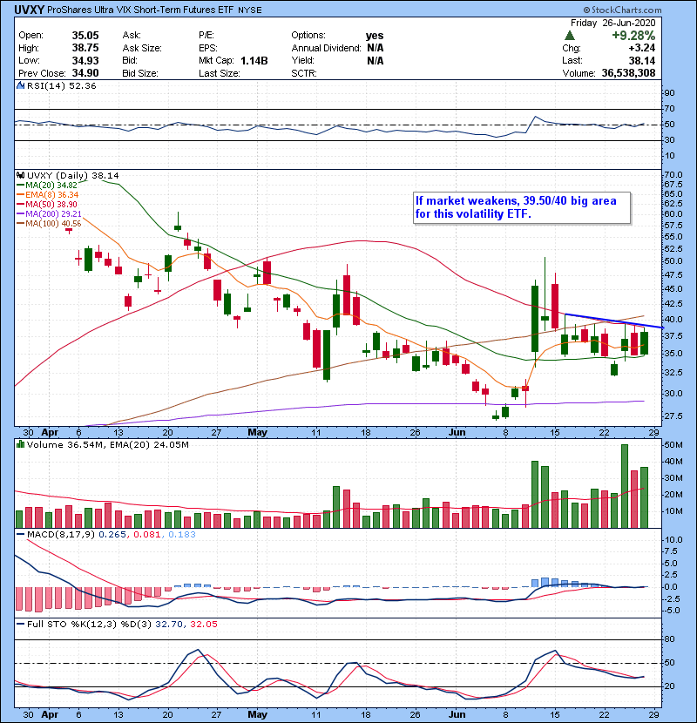Click the Low value 34.93

[x=85, y=60]
